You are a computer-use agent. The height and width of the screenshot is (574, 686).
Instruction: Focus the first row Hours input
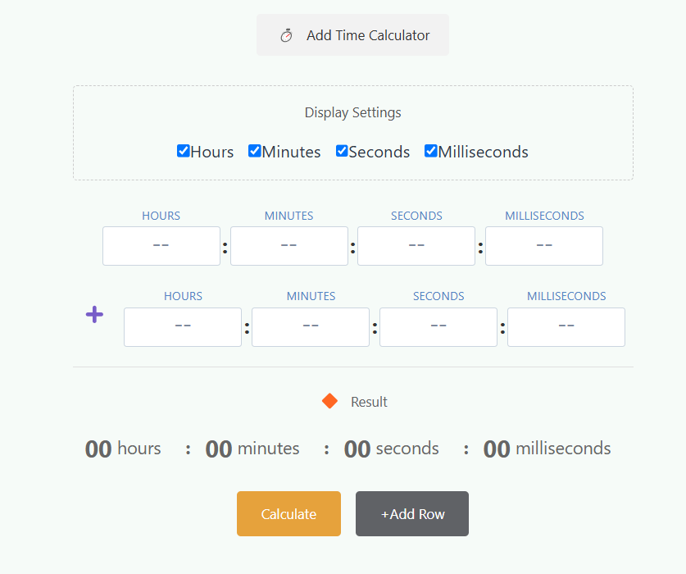(161, 246)
